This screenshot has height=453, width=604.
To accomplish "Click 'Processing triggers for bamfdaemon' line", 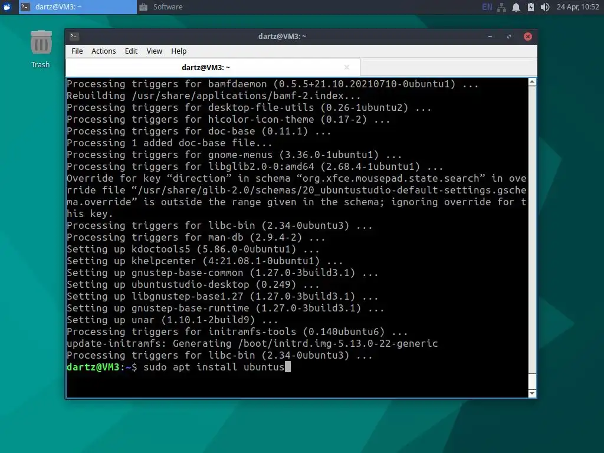I will click(x=273, y=84).
